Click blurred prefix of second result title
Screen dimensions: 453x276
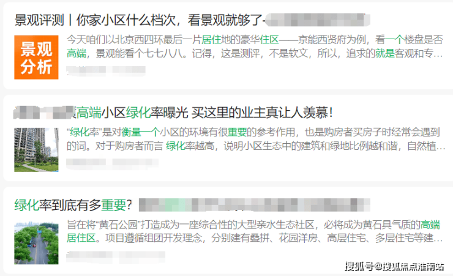pyautogui.click(x=45, y=113)
